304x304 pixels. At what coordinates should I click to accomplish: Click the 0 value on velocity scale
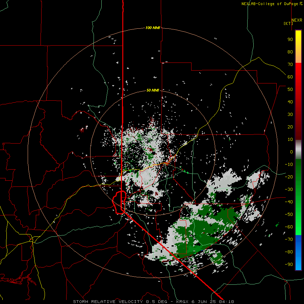292,152
